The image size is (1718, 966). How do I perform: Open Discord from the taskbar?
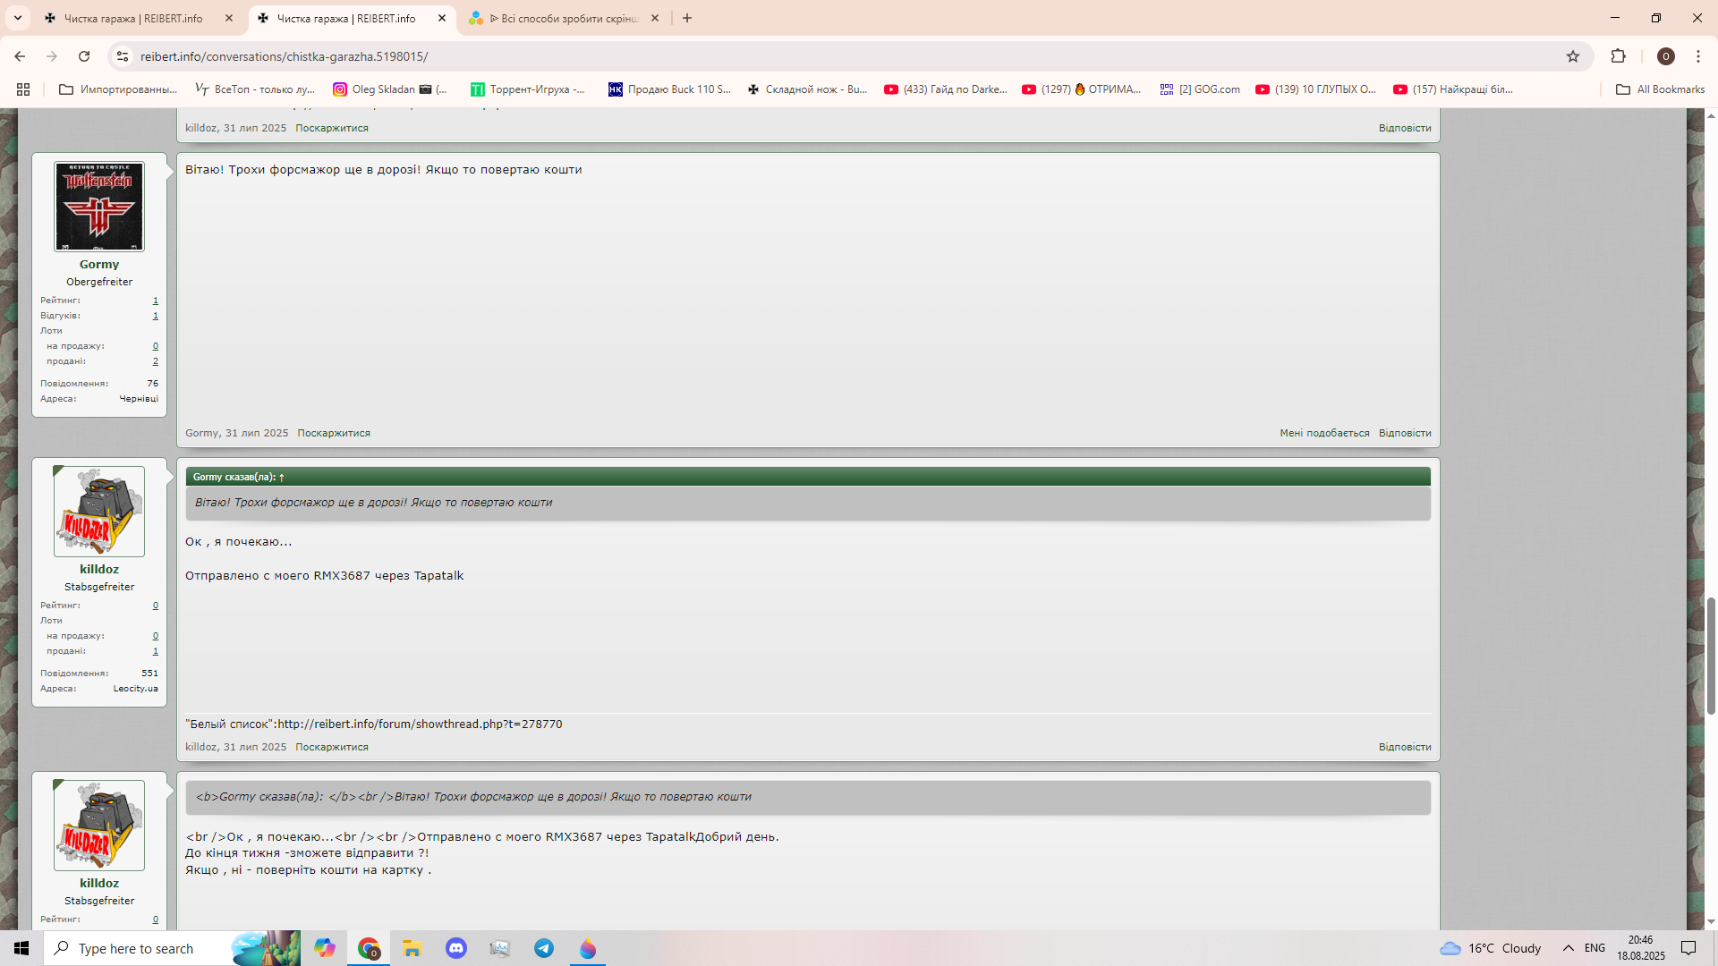point(456,948)
